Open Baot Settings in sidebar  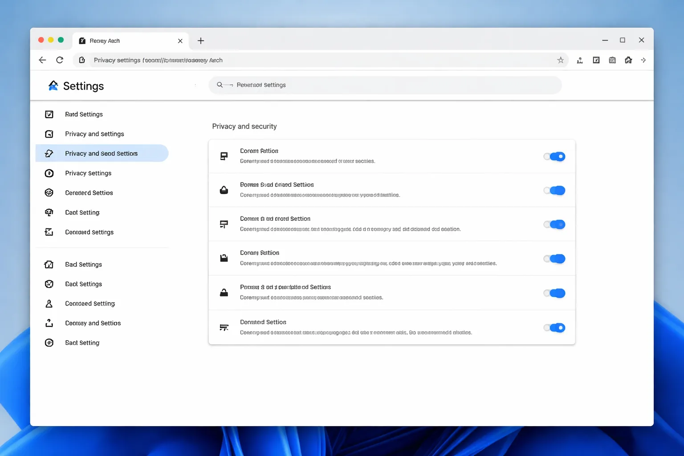(83, 284)
